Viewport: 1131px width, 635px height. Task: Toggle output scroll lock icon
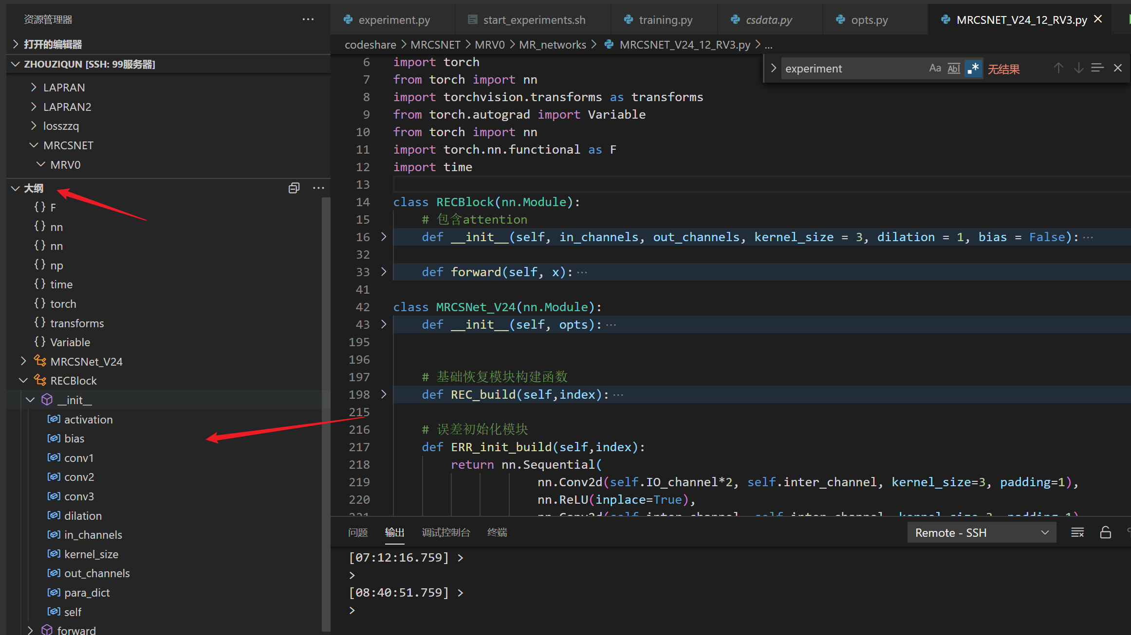coord(1105,532)
